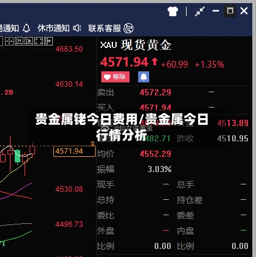Click the chart play-forward axis icon
Image resolution: width=256 pixels, height=257 pixels.
(29, 41)
